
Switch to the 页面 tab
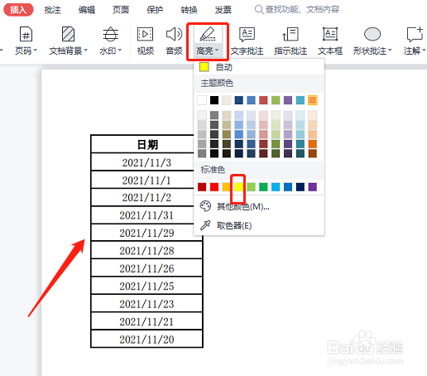(121, 10)
